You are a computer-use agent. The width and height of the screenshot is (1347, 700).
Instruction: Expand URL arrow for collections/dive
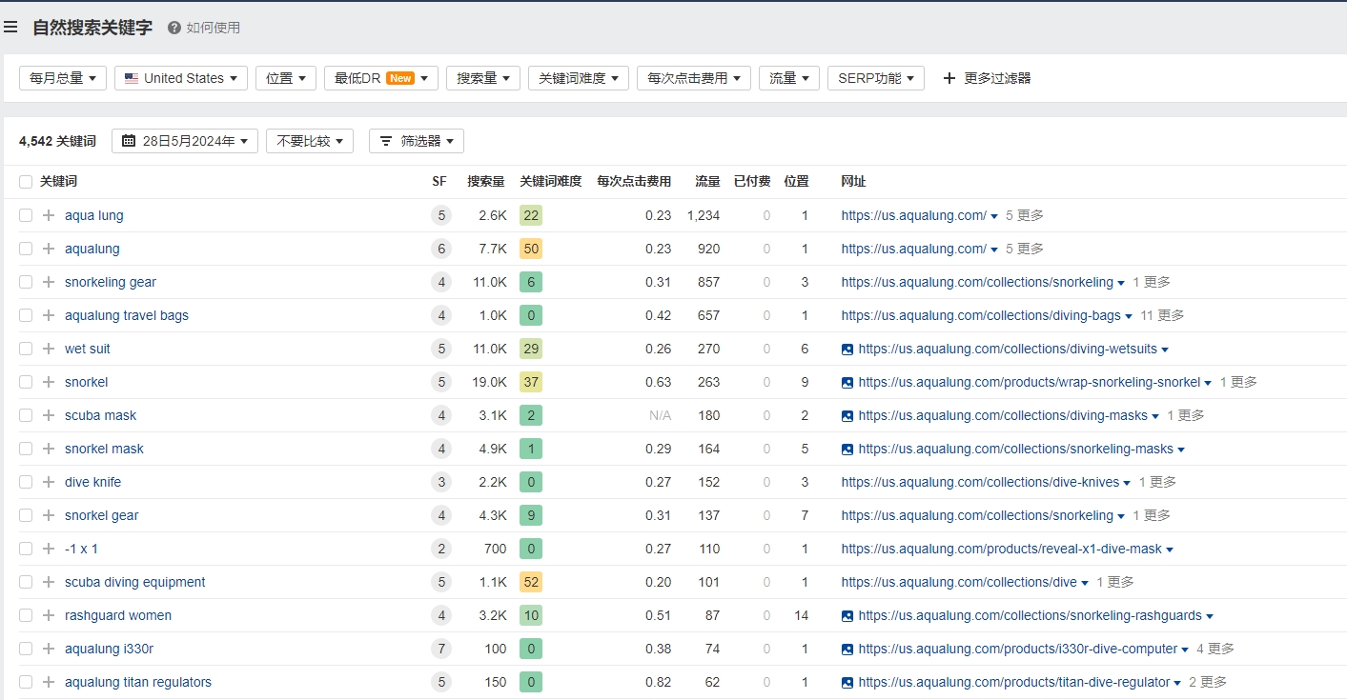point(1085,583)
